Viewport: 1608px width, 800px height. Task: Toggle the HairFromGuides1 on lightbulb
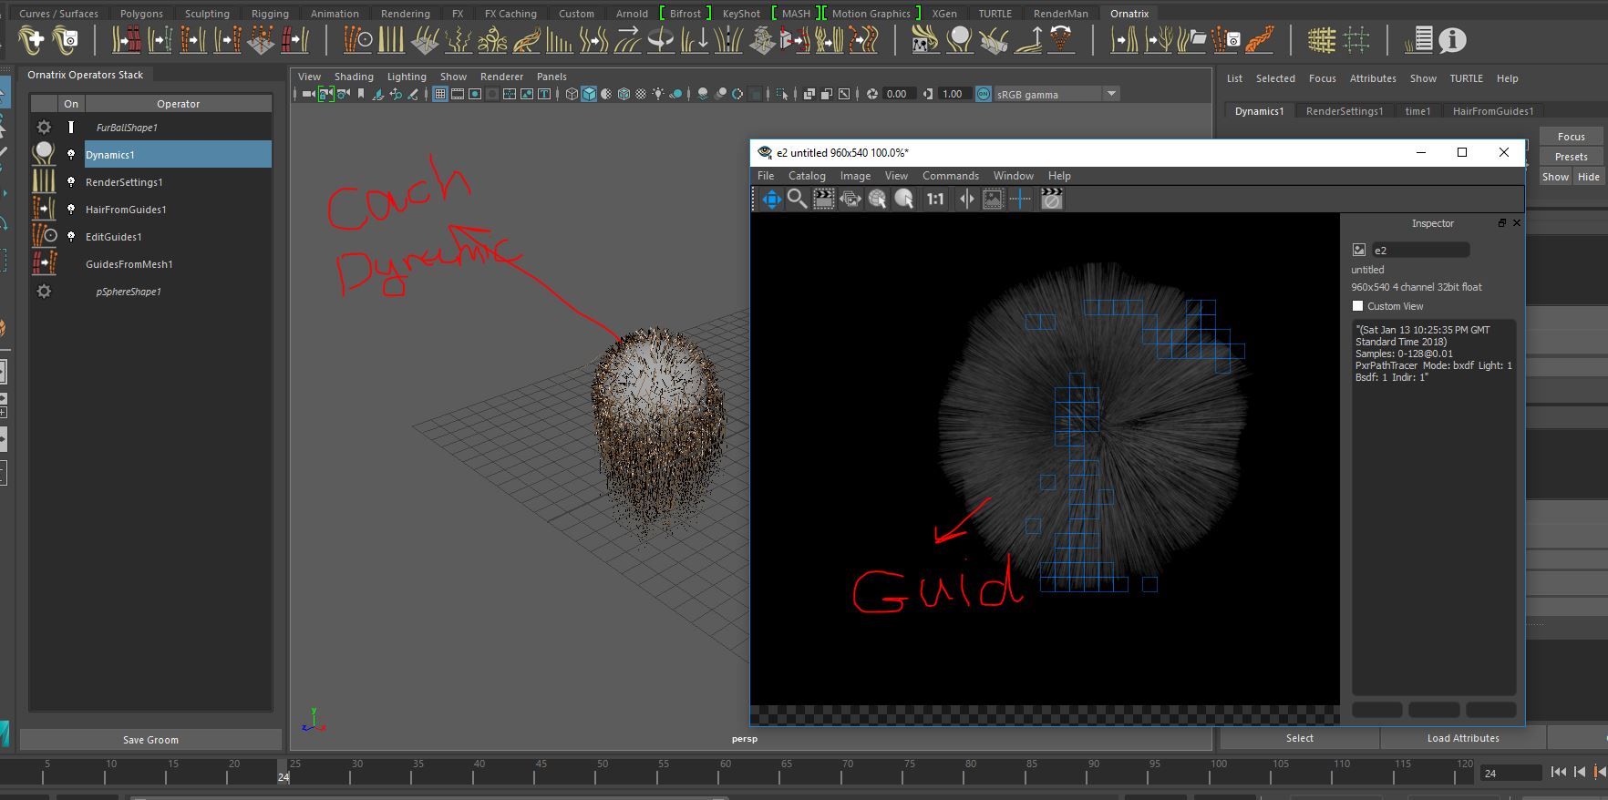(71, 209)
